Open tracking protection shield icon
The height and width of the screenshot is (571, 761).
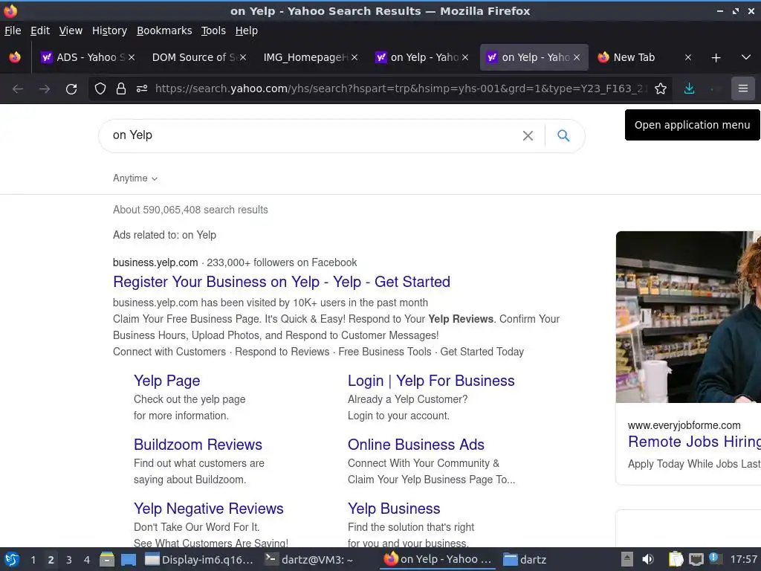(x=100, y=89)
